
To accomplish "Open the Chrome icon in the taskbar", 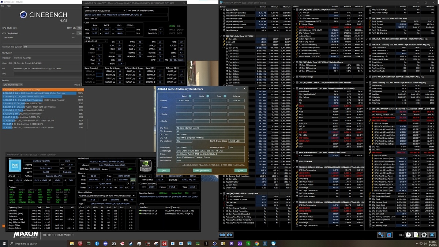I will [256, 243].
